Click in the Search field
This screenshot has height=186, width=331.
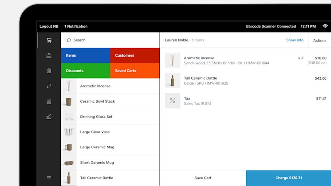pos(110,40)
